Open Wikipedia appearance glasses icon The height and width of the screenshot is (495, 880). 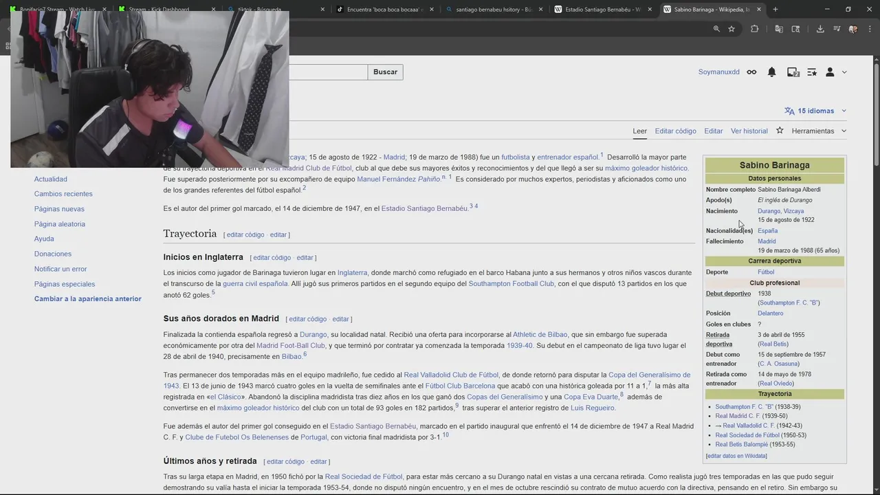(751, 72)
